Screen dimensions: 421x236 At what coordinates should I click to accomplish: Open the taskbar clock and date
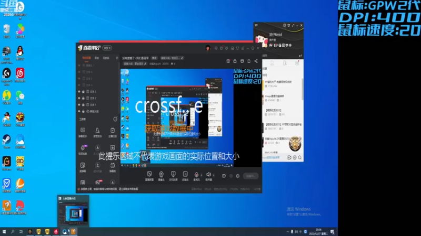pos(318,232)
